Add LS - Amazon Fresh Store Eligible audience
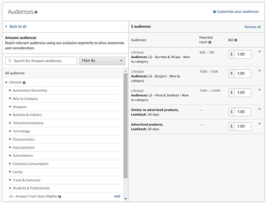The height and width of the screenshot is (204, 266). click(117, 196)
